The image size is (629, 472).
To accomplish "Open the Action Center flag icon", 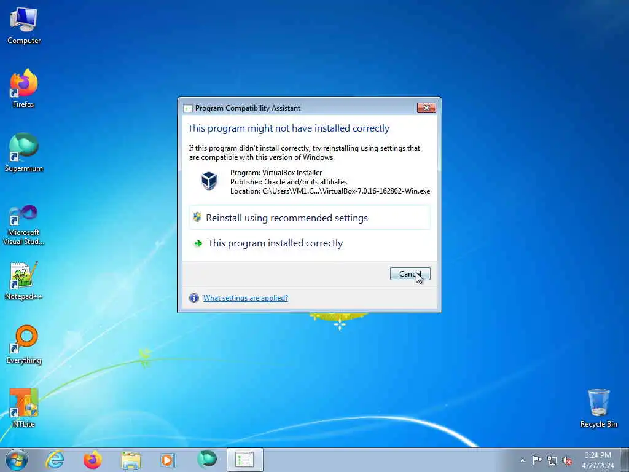I will point(537,460).
